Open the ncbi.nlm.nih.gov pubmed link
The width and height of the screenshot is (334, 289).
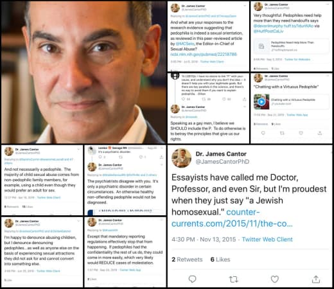click(204, 55)
